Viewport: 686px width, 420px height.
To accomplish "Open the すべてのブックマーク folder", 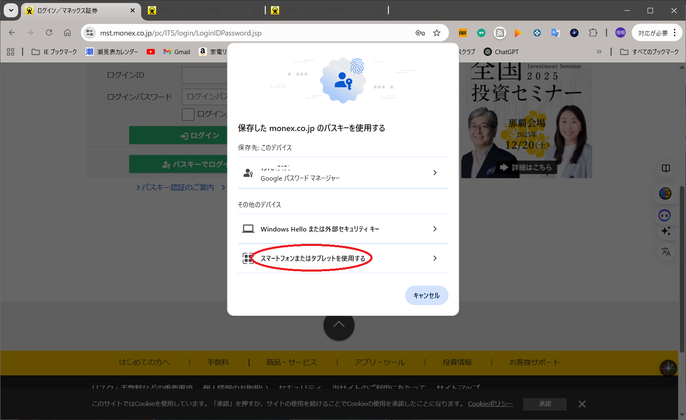I will pos(650,52).
